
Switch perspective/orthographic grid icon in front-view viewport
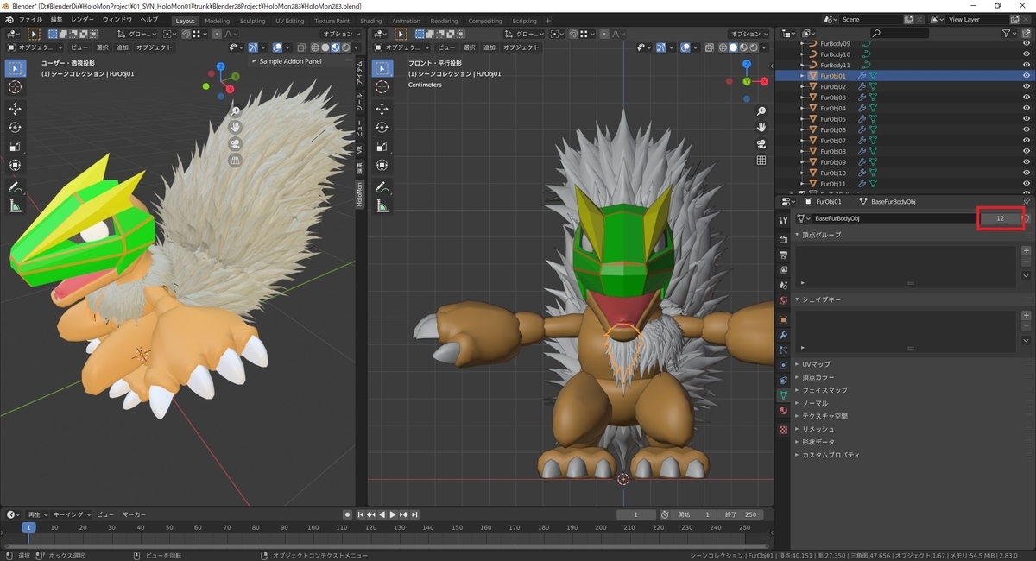click(x=761, y=161)
